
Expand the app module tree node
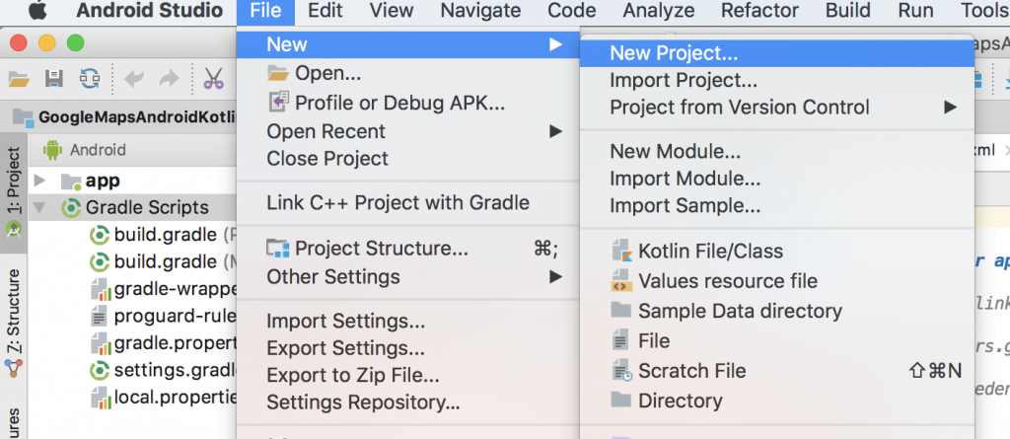39,181
